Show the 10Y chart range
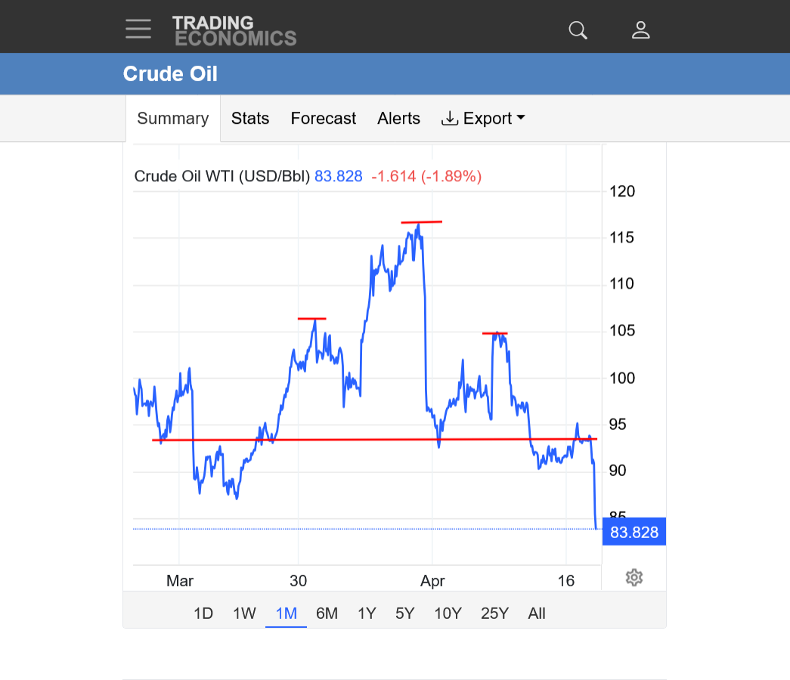The width and height of the screenshot is (790, 680). (448, 614)
